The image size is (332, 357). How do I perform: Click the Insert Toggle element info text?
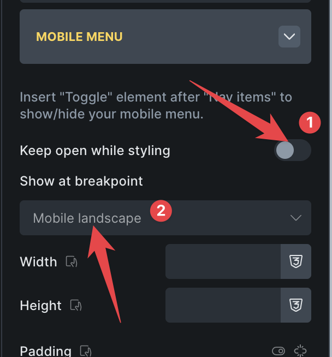pyautogui.click(x=156, y=105)
